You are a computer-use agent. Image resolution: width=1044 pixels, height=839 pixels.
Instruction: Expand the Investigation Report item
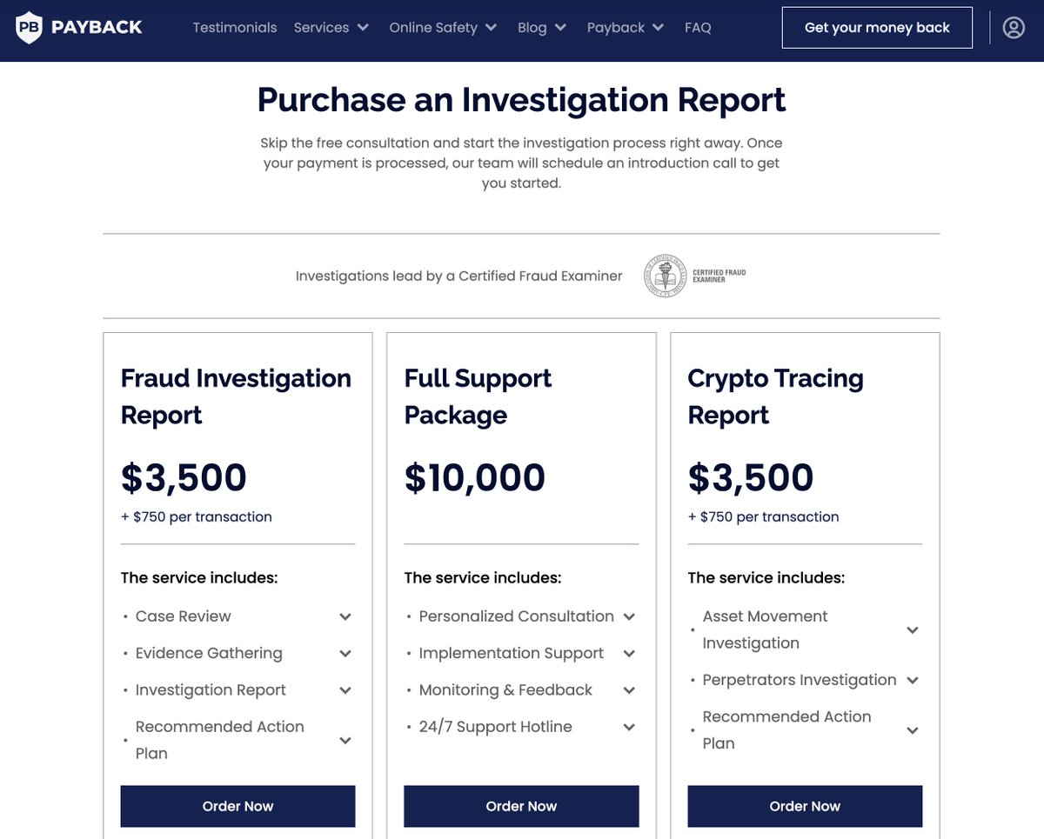pos(238,690)
